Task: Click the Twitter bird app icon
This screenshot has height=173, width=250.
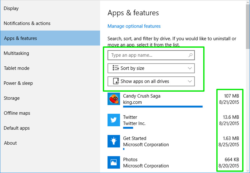Action: [114, 120]
